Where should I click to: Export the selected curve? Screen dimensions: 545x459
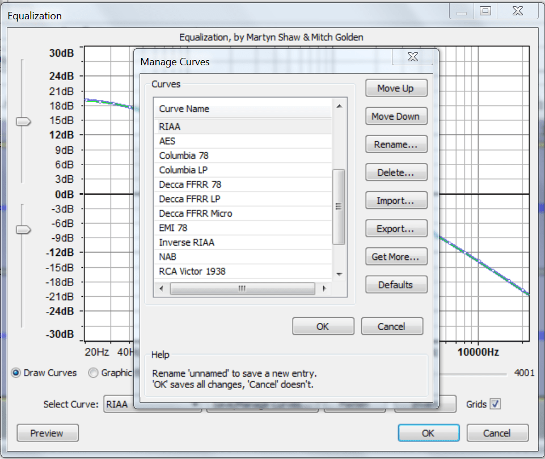(x=396, y=228)
